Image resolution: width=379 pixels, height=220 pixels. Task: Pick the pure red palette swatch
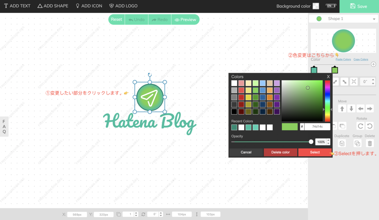click(x=241, y=97)
